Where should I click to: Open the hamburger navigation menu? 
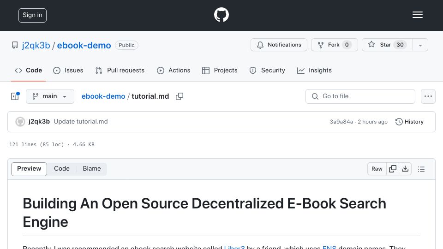coord(417,15)
